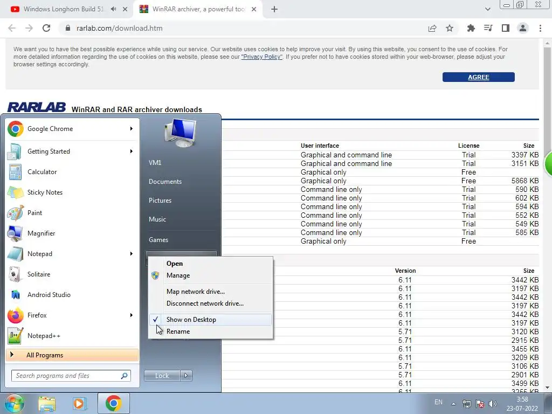This screenshot has height=414, width=552.
Task: Open Action Center flag tray icon
Action: 479,404
